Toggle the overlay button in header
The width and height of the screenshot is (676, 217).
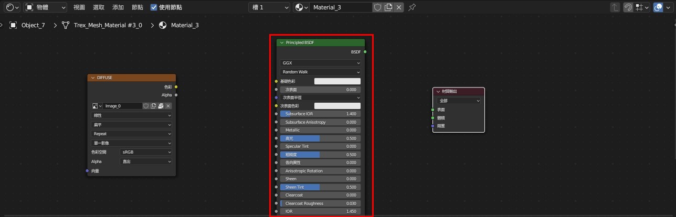[658, 7]
